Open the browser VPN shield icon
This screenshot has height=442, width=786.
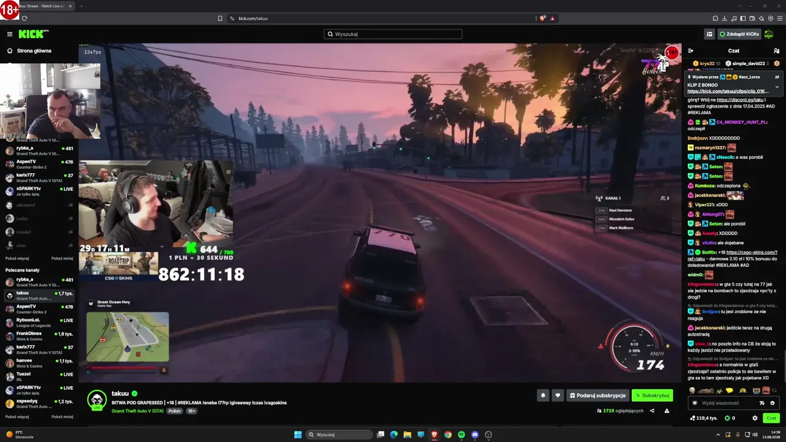tap(771, 18)
